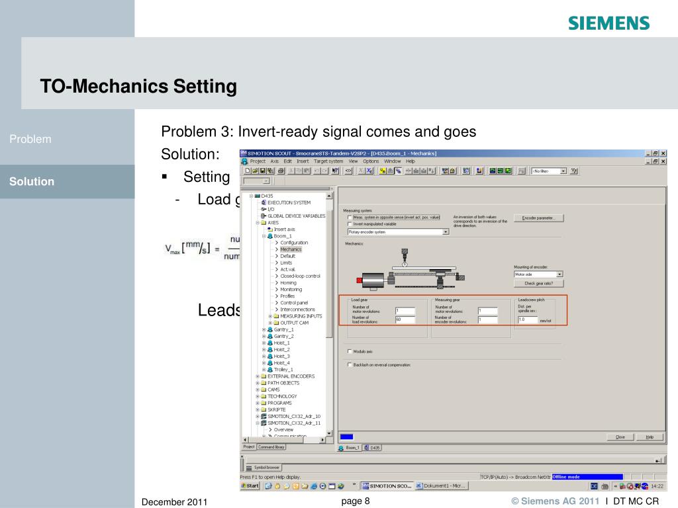Open Insert axis entry in AXES
Screen dimensions: 678x508
tap(284, 230)
